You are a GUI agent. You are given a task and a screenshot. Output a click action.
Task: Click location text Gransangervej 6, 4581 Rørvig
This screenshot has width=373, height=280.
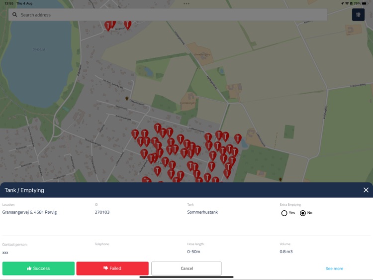pos(29,212)
